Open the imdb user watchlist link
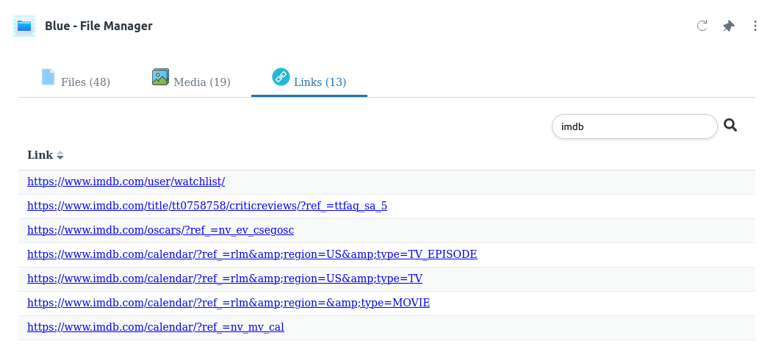The height and width of the screenshot is (352, 773). coord(126,182)
